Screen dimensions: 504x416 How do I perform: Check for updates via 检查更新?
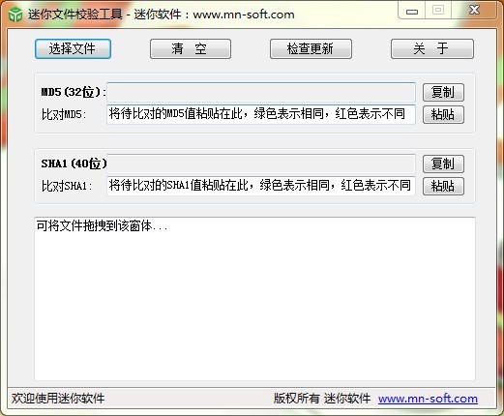tap(311, 49)
